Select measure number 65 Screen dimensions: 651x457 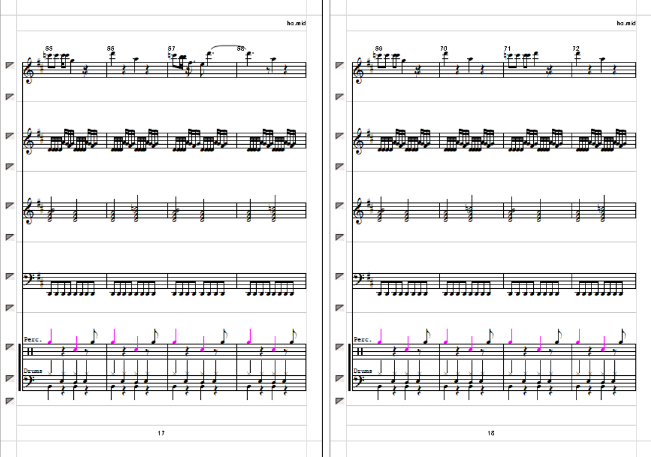(x=49, y=49)
